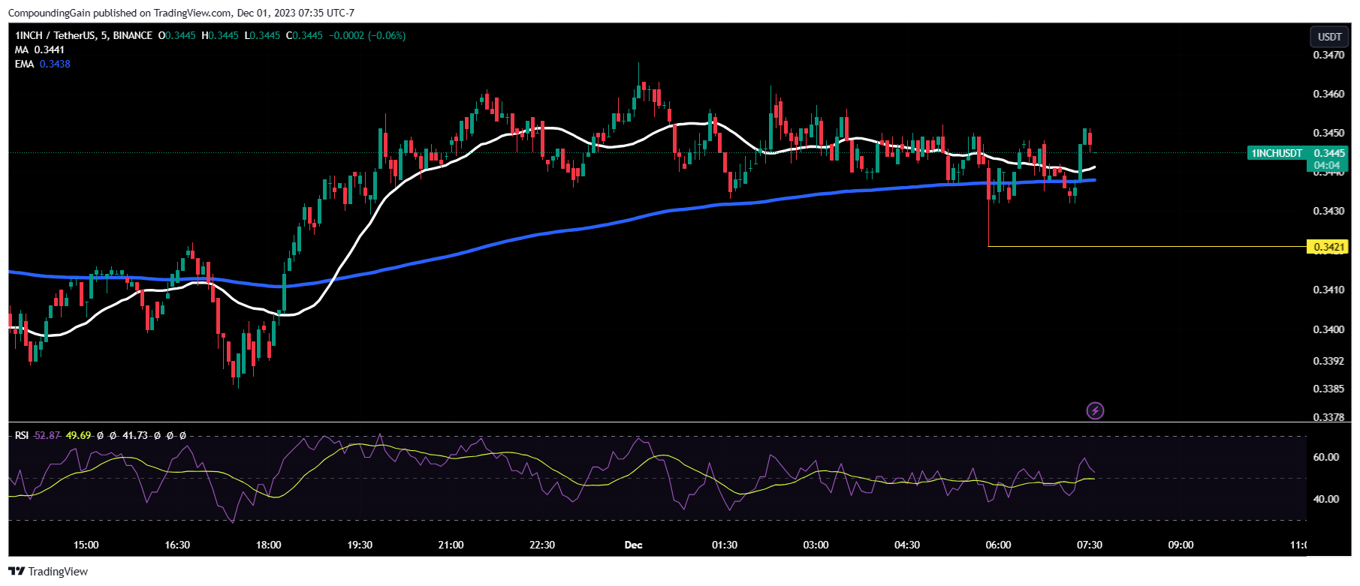Click the 06:00 time axis label
Viewport: 1360px width, 586px height.
point(998,545)
